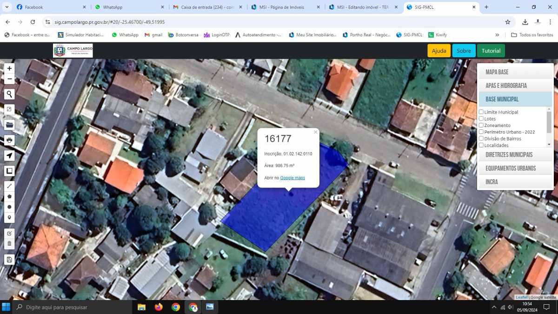Save drawings with the diskette icon
Image resolution: width=558 pixels, height=314 pixels.
pos(9,260)
